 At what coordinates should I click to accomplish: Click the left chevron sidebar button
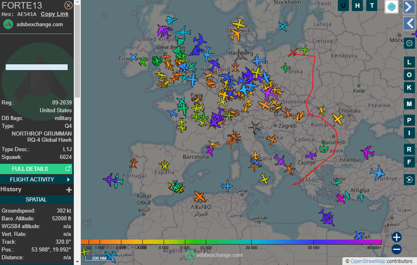[409, 23]
